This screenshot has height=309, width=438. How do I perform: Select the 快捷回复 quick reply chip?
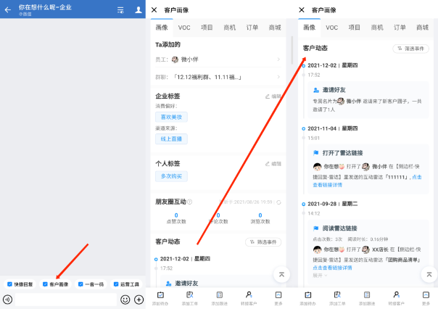20,284
